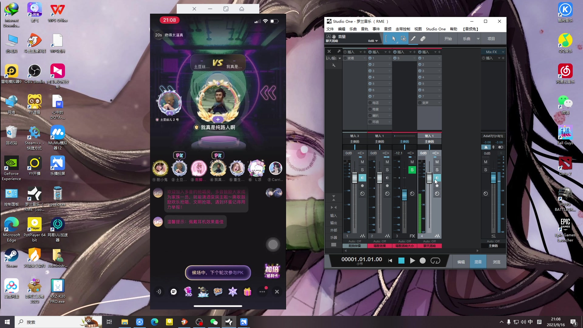Open dropdown of 喇叭 insert slot

coord(389,115)
